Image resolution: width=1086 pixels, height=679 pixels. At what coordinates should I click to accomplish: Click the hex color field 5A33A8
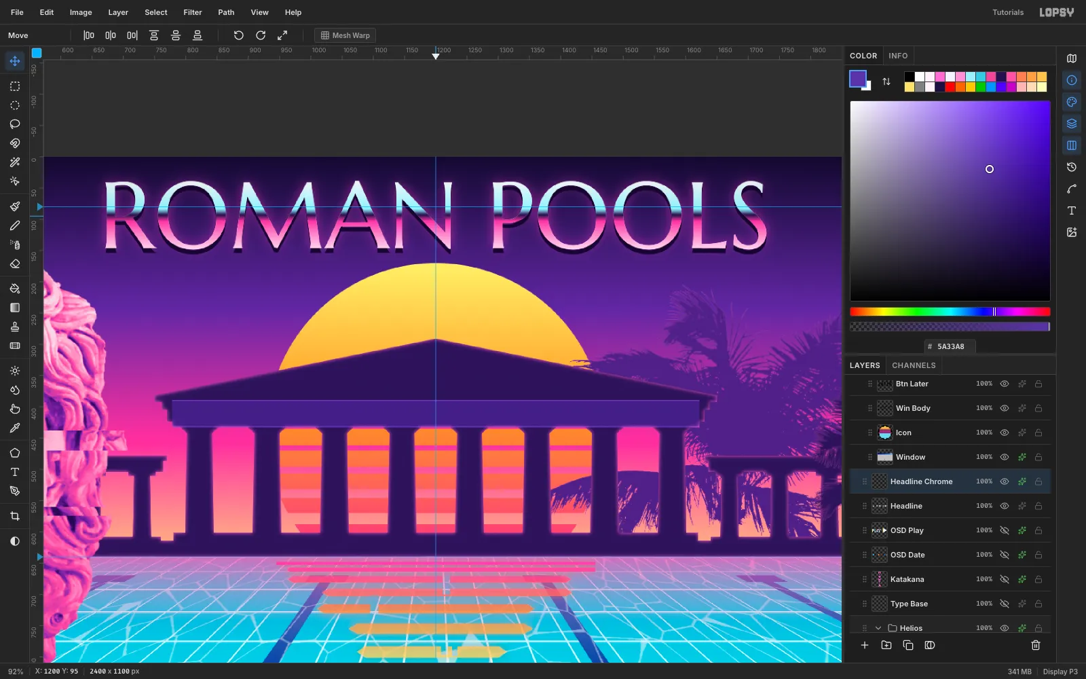point(950,346)
